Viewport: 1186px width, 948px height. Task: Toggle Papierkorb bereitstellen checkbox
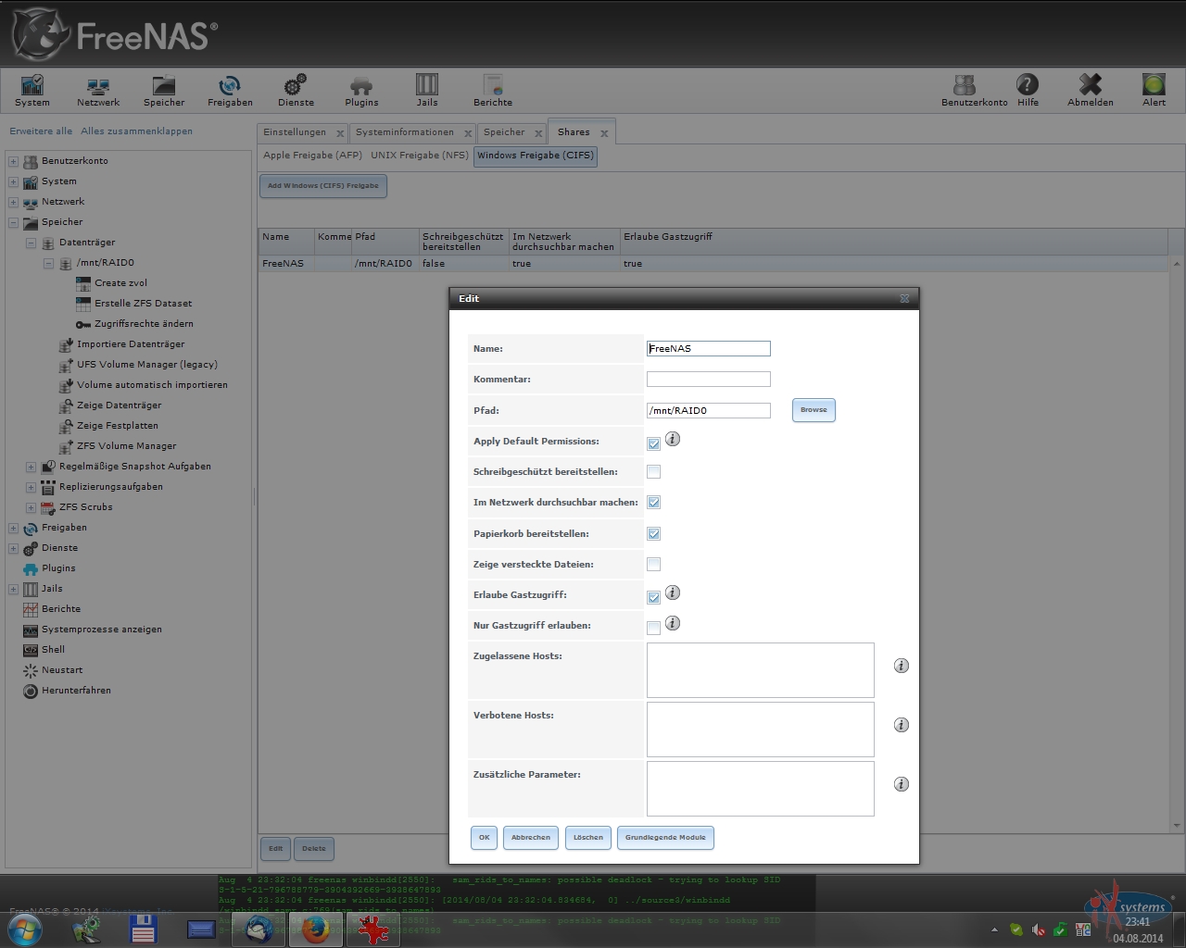click(653, 534)
